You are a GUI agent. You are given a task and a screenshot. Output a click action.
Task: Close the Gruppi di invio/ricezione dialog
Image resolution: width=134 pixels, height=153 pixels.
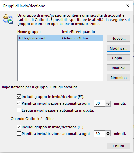pyautogui.click(x=128, y=6)
